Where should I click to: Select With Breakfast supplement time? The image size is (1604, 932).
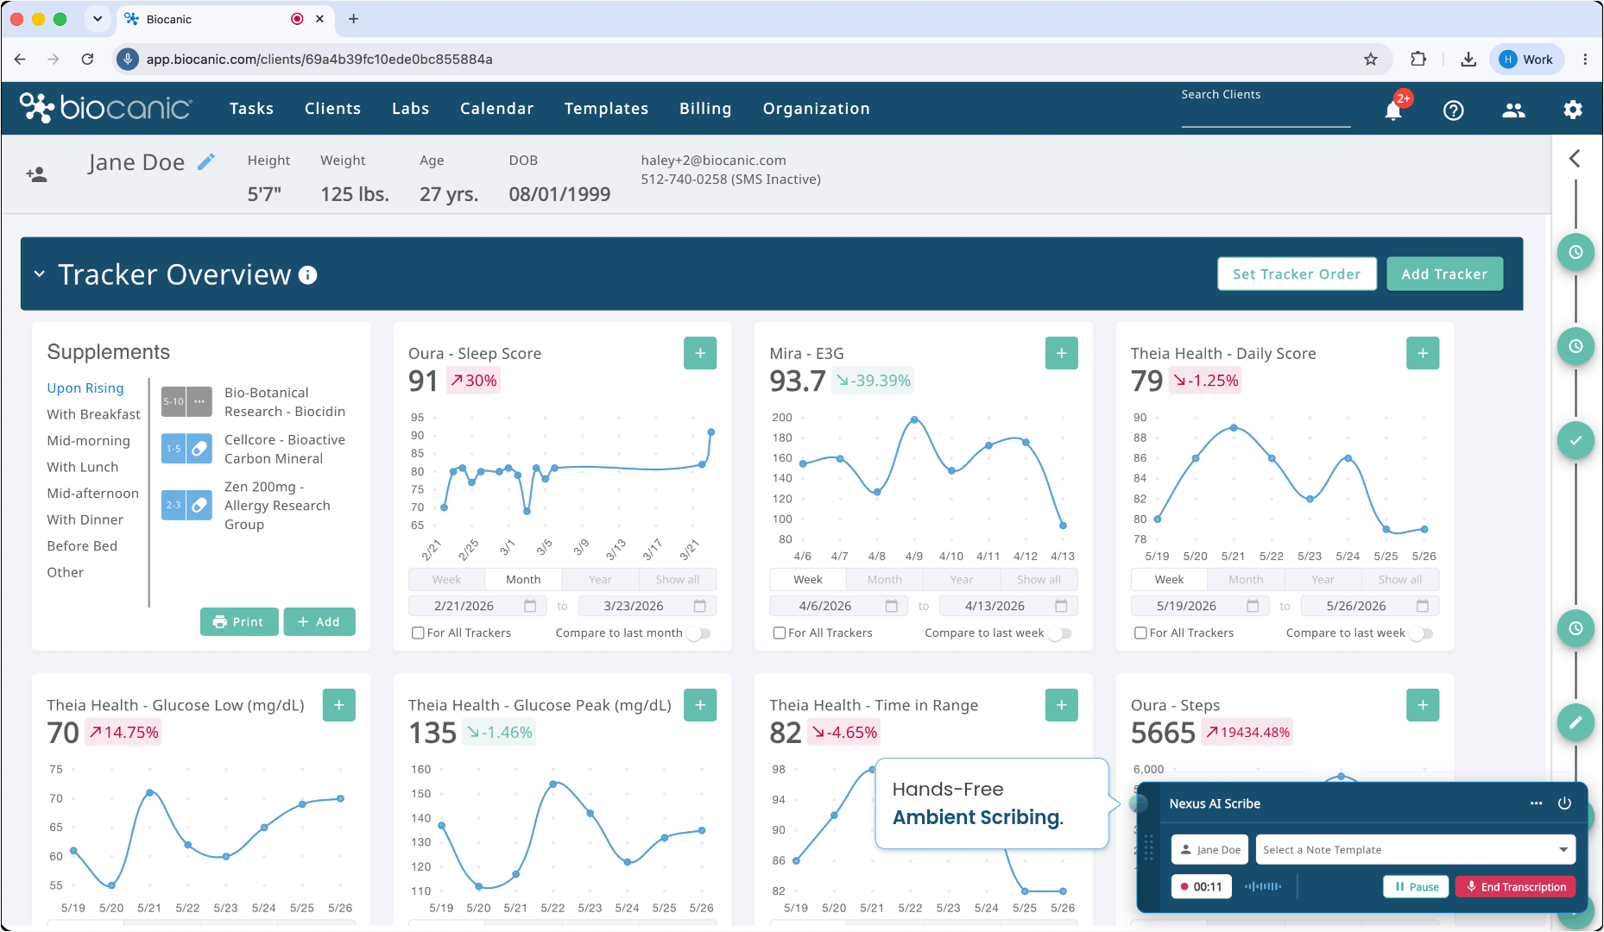click(x=93, y=414)
